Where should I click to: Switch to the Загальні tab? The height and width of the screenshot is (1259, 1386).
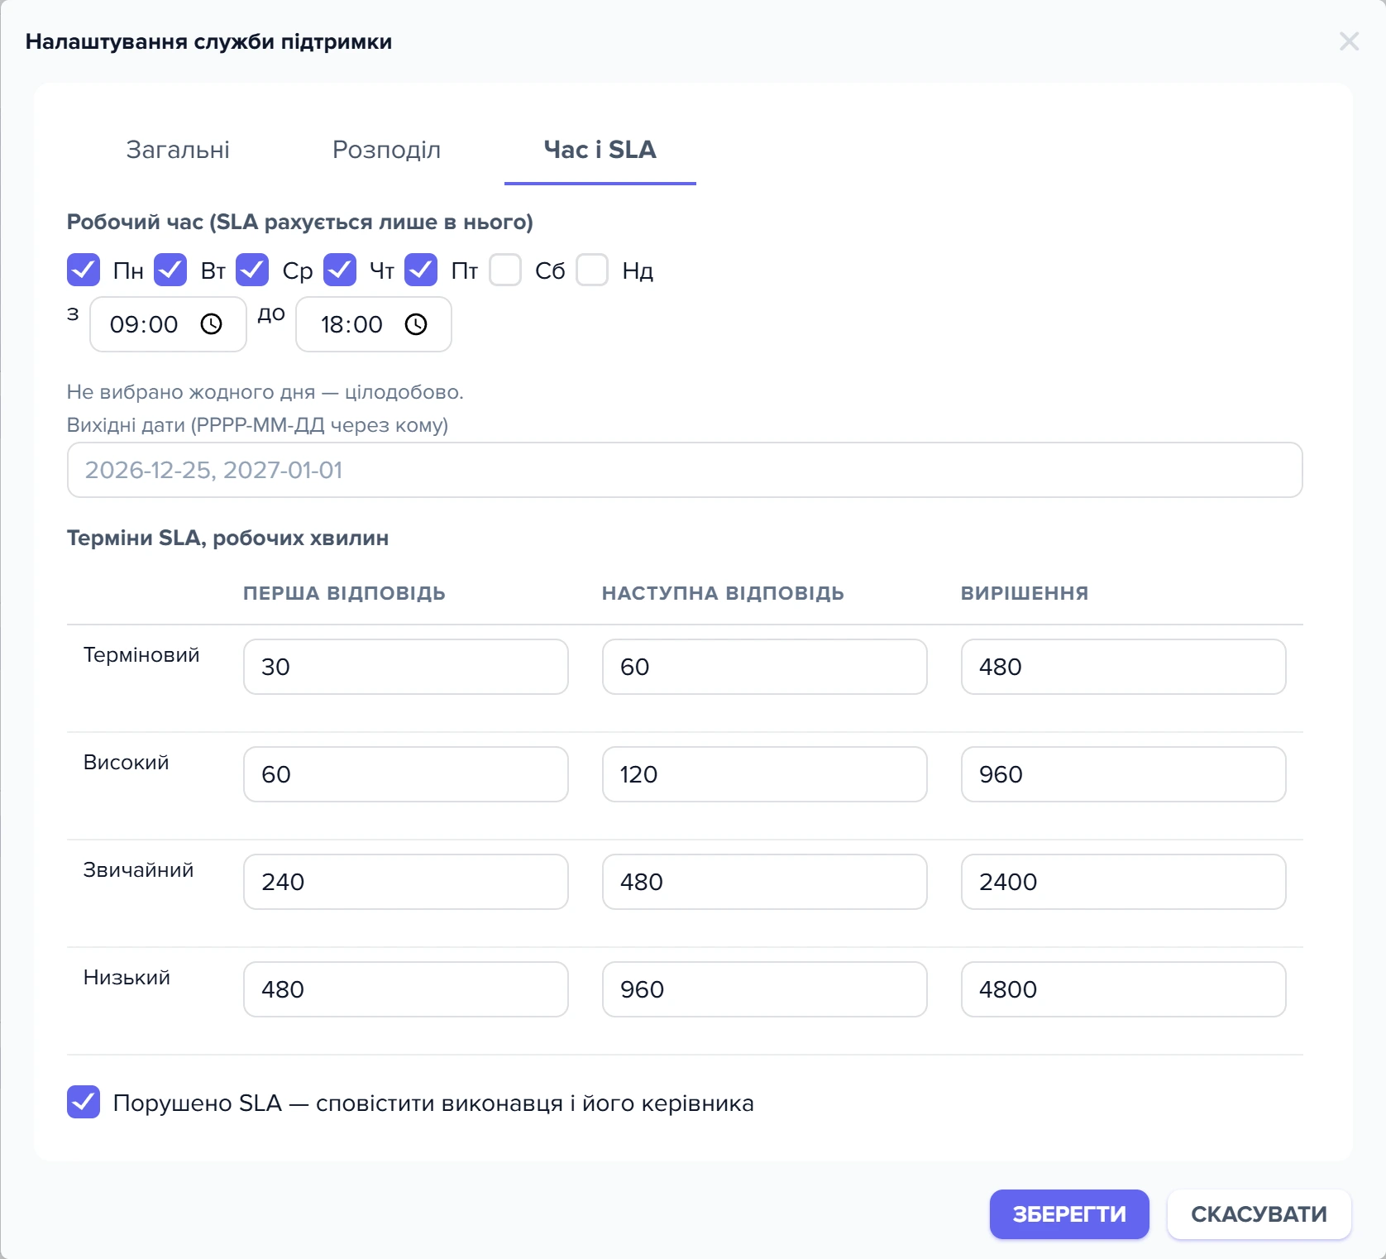[178, 150]
